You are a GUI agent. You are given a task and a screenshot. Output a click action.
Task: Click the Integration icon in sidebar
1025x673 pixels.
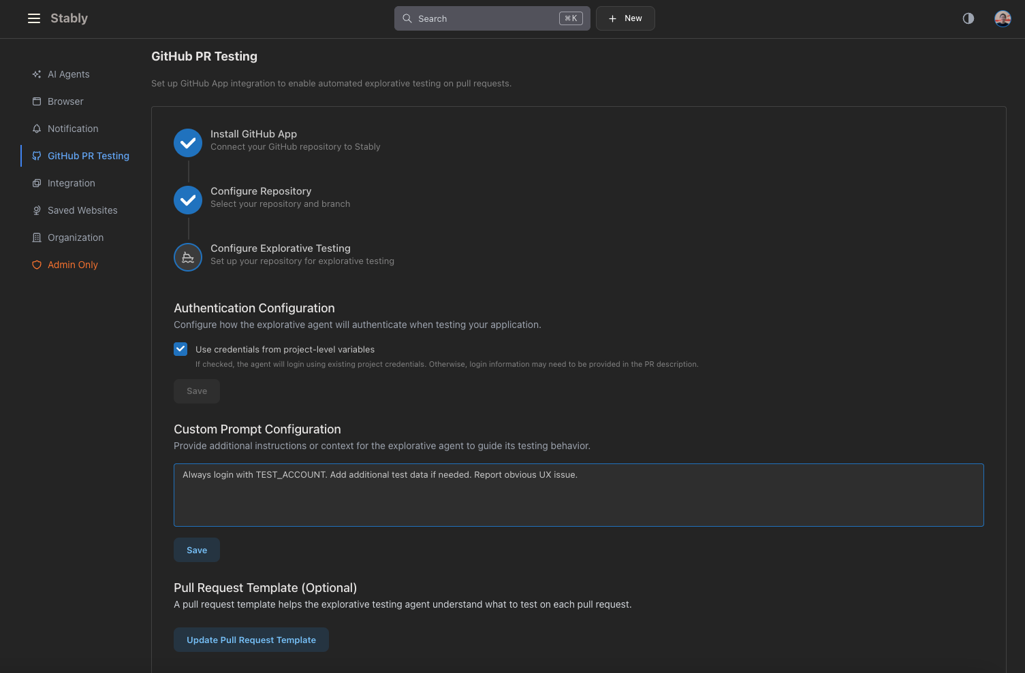coord(37,183)
